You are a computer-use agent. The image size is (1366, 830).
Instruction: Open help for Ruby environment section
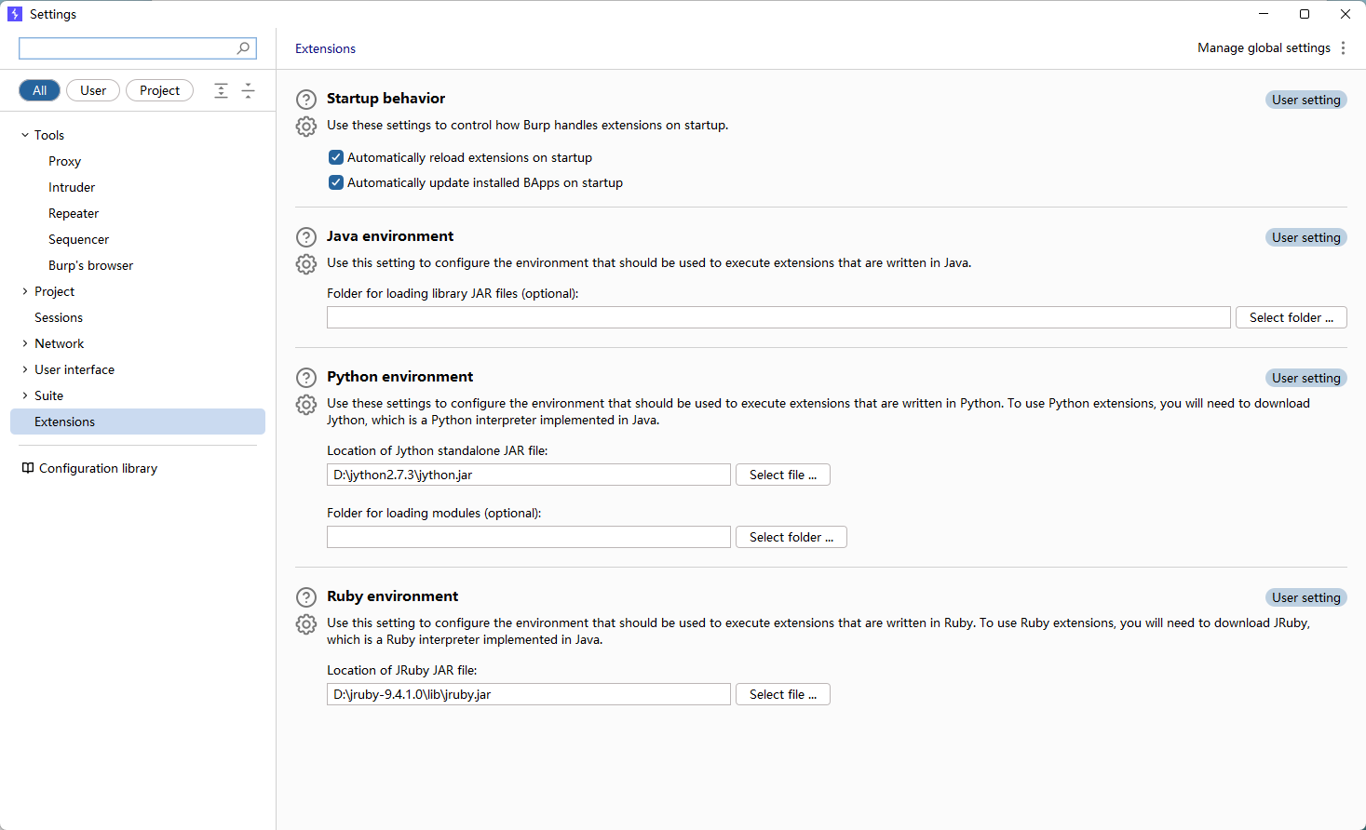(x=306, y=597)
